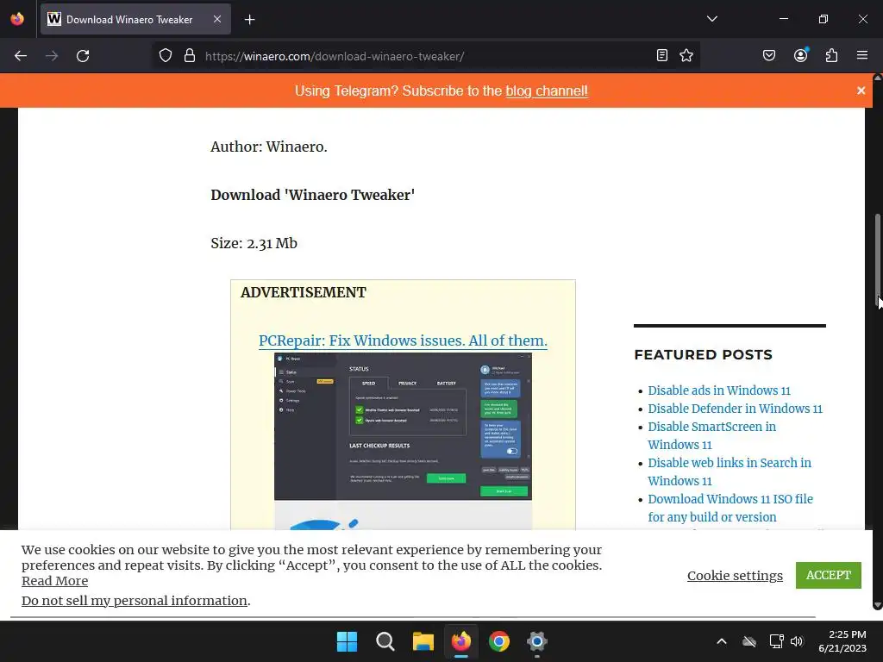Click the scrollbar down arrow

pyautogui.click(x=877, y=606)
